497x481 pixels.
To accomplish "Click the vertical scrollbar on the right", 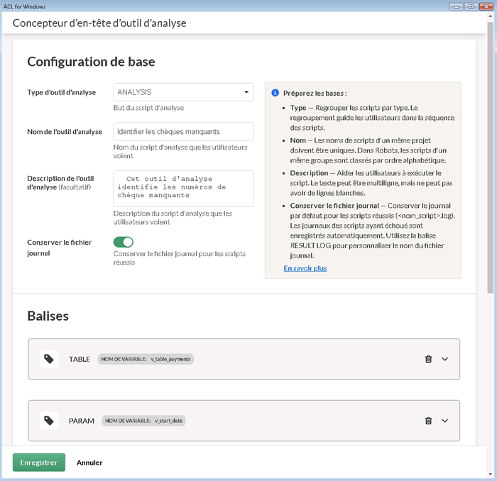I will 491,156.
